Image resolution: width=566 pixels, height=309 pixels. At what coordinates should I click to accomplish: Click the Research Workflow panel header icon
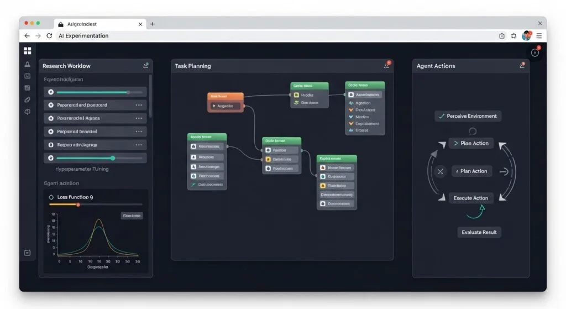pos(146,65)
